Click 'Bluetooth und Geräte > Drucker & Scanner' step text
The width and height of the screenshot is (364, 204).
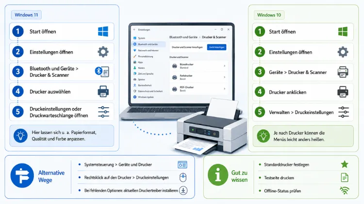pos(54,72)
